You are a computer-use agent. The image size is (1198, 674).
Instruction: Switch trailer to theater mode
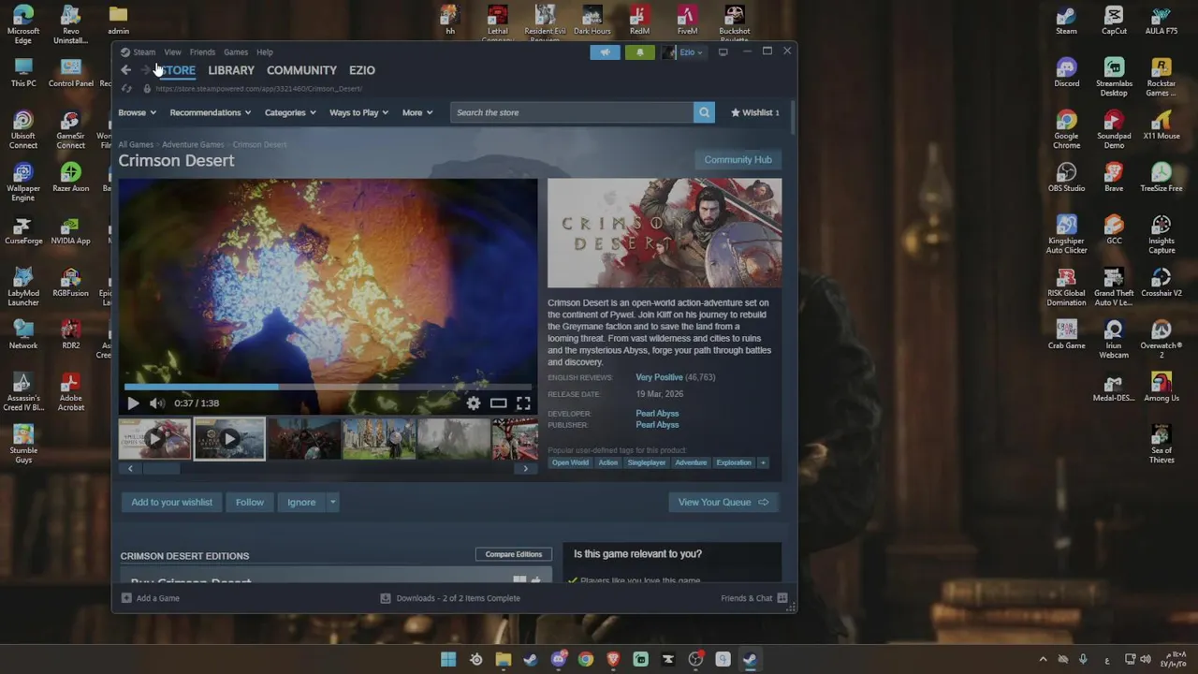pyautogui.click(x=498, y=403)
